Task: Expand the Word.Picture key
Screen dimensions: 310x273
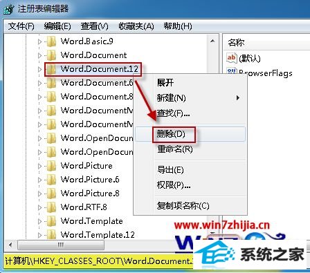Action: point(39,166)
